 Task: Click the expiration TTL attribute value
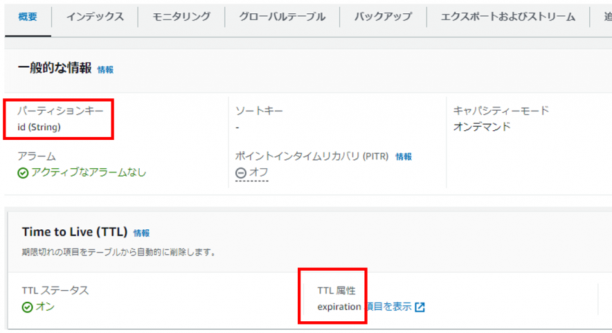(339, 307)
